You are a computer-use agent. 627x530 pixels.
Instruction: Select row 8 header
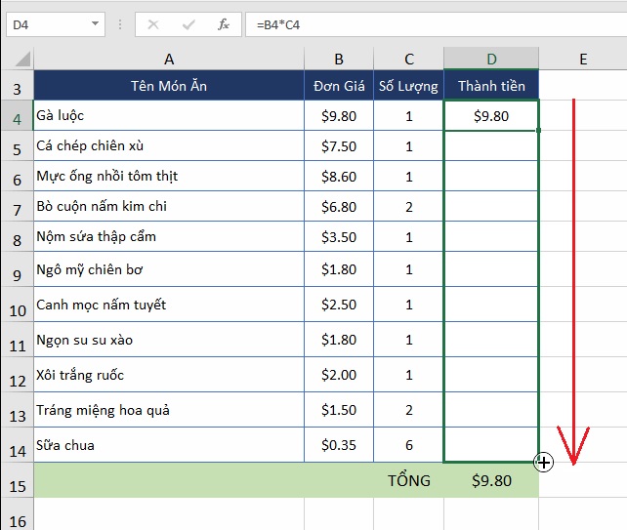pyautogui.click(x=18, y=236)
